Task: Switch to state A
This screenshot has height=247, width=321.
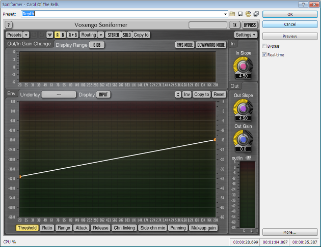Action: click(57, 35)
